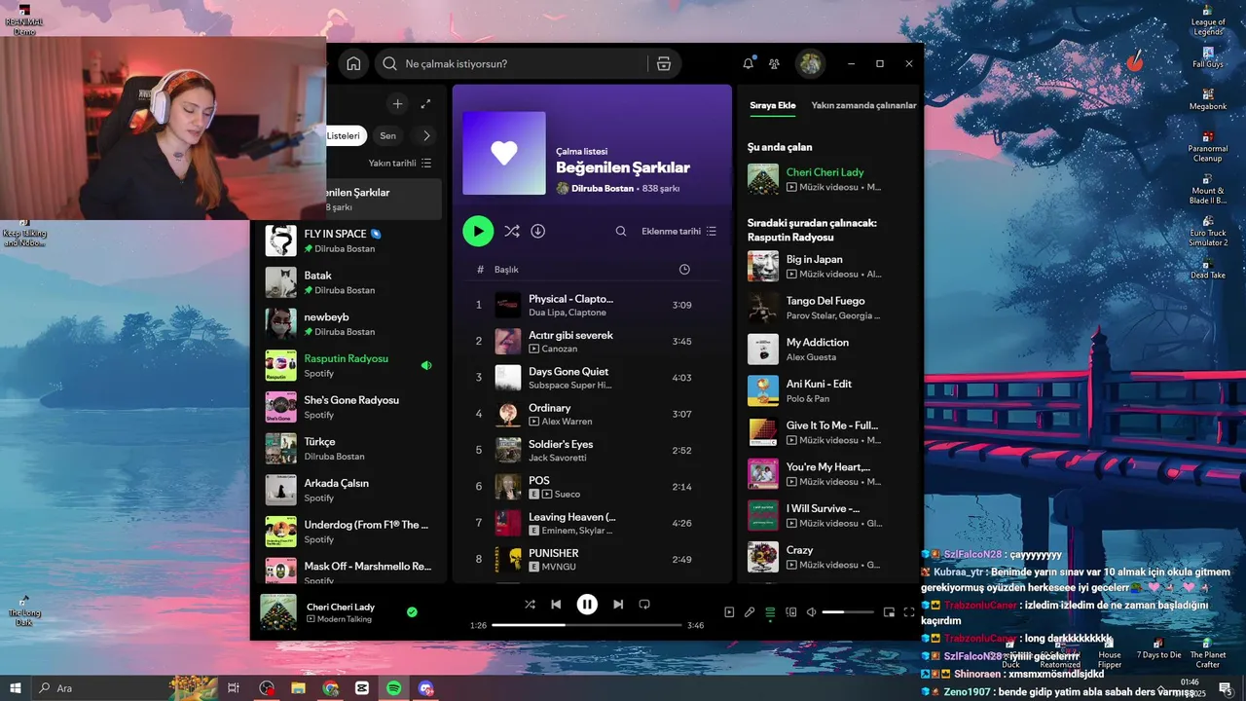Open the browse icon in search bar
1246x701 pixels.
coord(664,63)
